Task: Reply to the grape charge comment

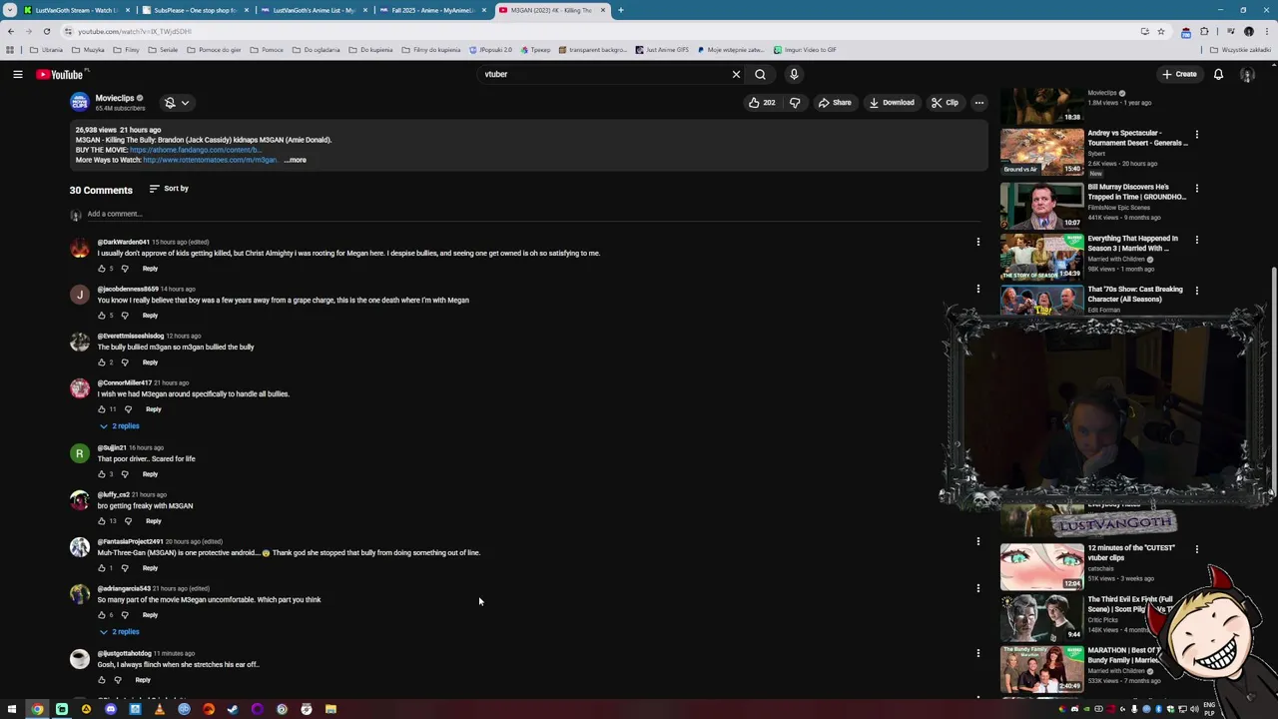Action: pyautogui.click(x=150, y=316)
